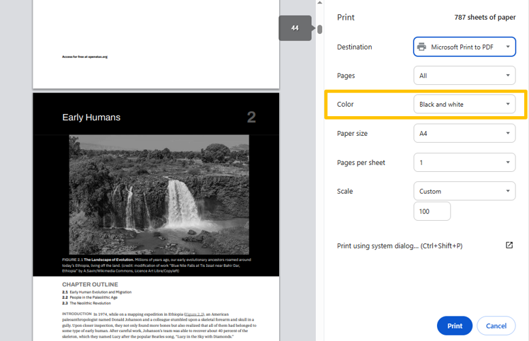Click '2.3 The Neolithic Revolution' line
The width and height of the screenshot is (529, 341).
coord(86,303)
